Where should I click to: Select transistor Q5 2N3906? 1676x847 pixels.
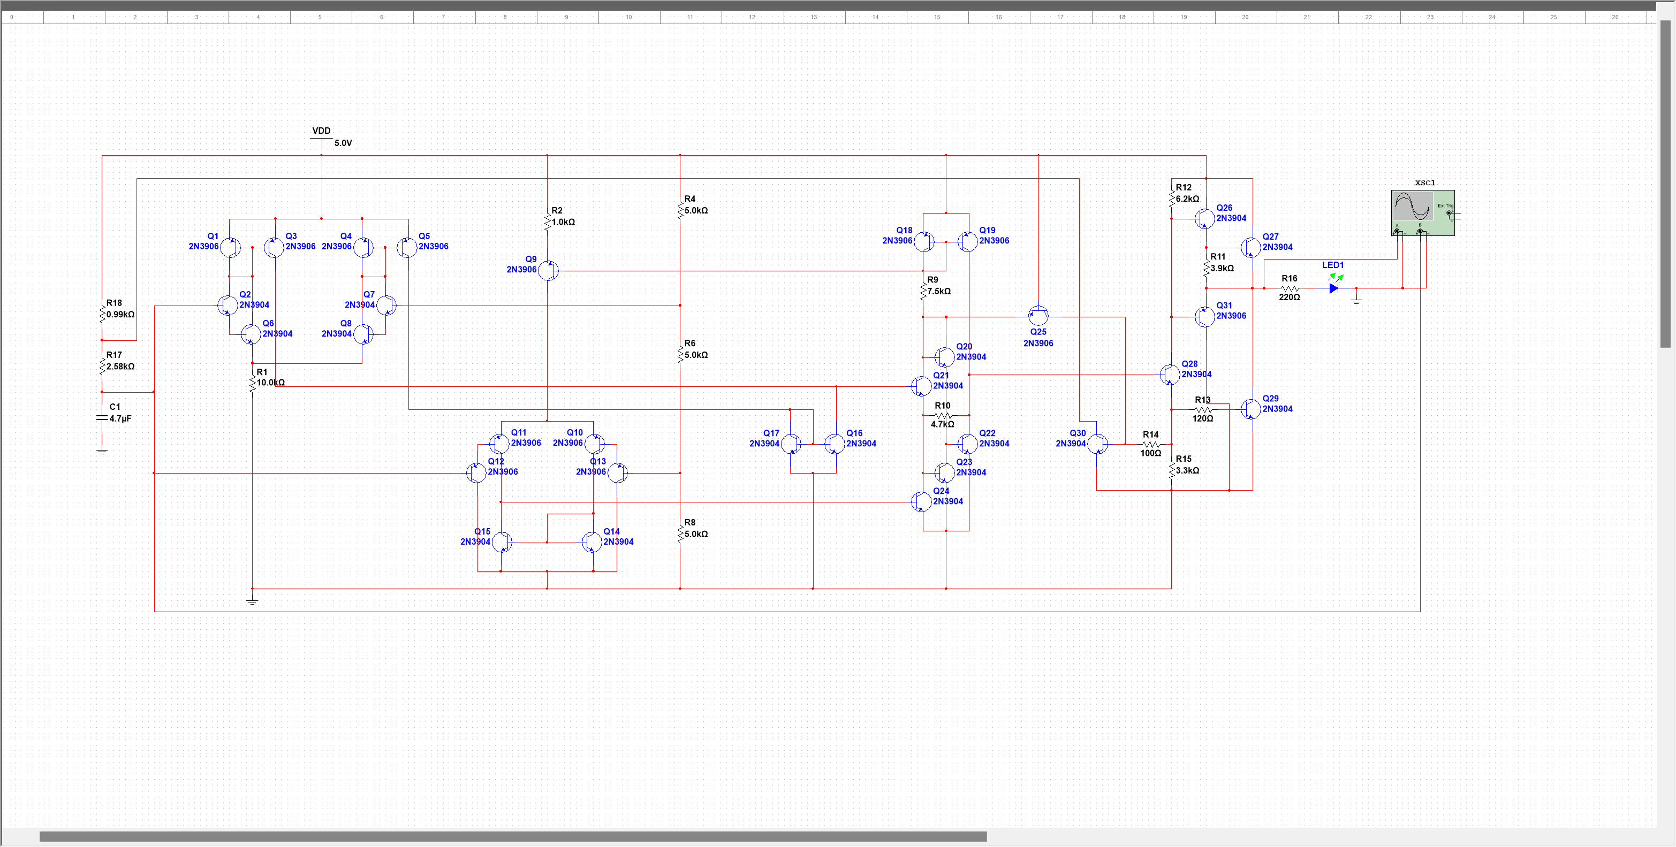coord(407,247)
